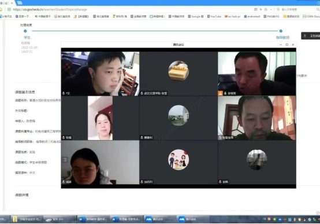Screen dimensions: 320x224
Task: Open new browser tab button
Action: (20, 3)
